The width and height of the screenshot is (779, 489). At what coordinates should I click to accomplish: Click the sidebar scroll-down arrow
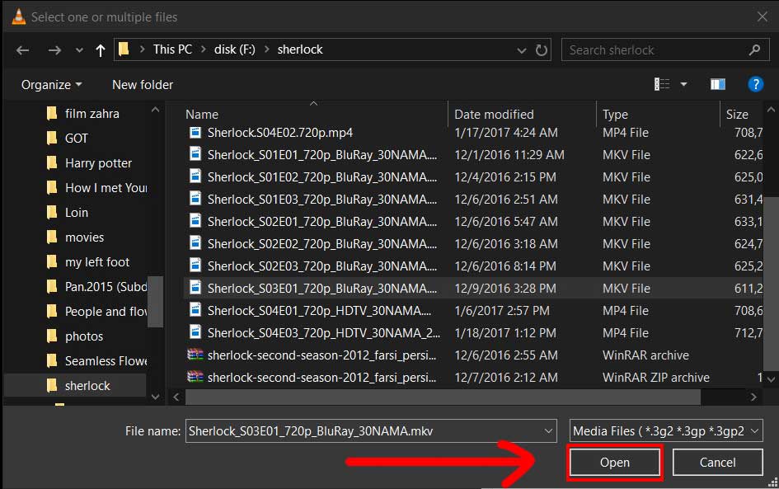point(155,397)
